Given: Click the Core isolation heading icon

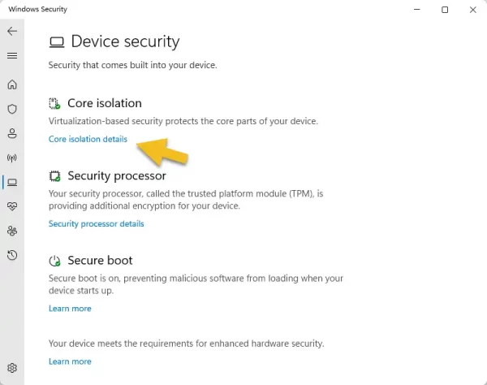Looking at the screenshot, I should pos(54,103).
